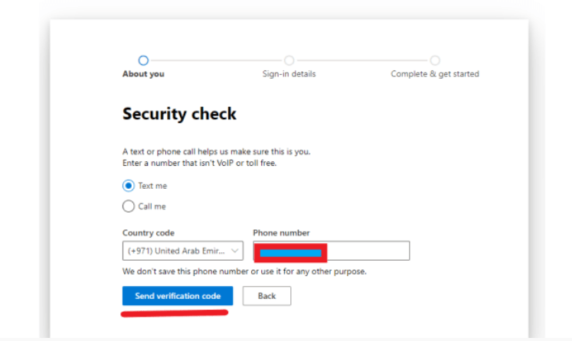This screenshot has height=341, width=572.
Task: Choose the Text me radio button
Action: (x=128, y=186)
